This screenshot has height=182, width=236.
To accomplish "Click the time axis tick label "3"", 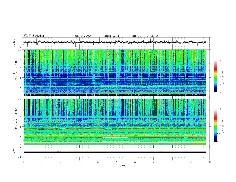I will pos(79,162).
